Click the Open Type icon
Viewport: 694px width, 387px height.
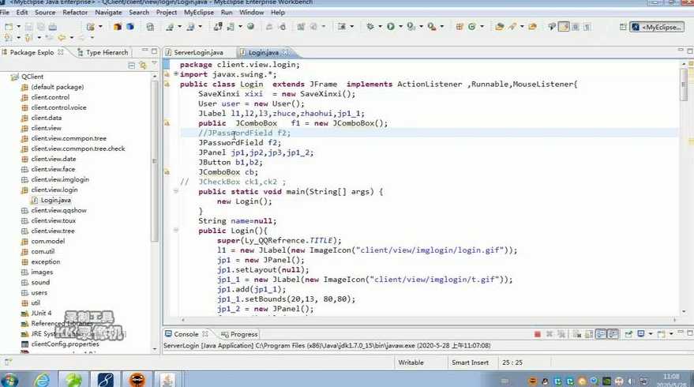point(499,27)
